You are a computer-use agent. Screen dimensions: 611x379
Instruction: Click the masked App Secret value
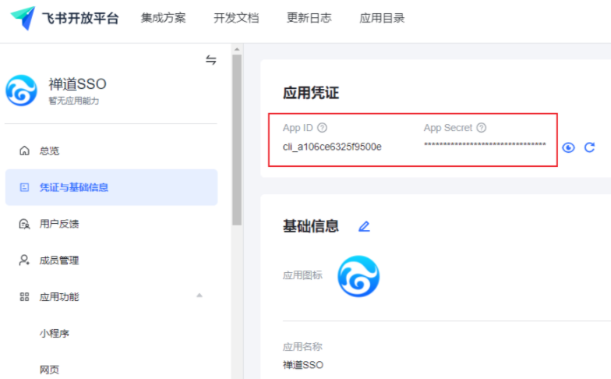coord(485,144)
